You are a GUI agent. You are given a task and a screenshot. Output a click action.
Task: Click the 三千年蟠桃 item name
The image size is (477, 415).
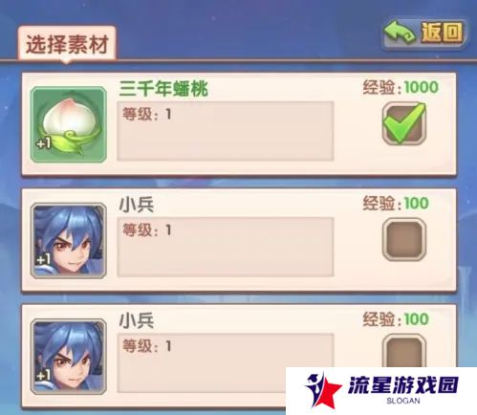point(163,88)
